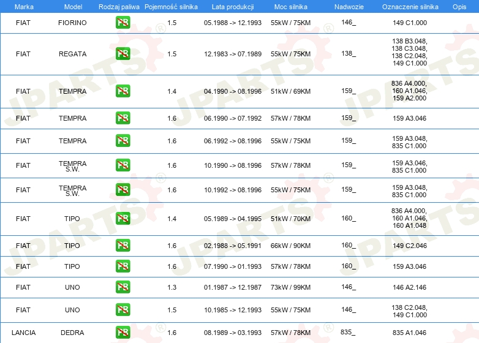Click the date range 01.1987 -> 12.1987
This screenshot has height=343, width=479.
coord(233,287)
